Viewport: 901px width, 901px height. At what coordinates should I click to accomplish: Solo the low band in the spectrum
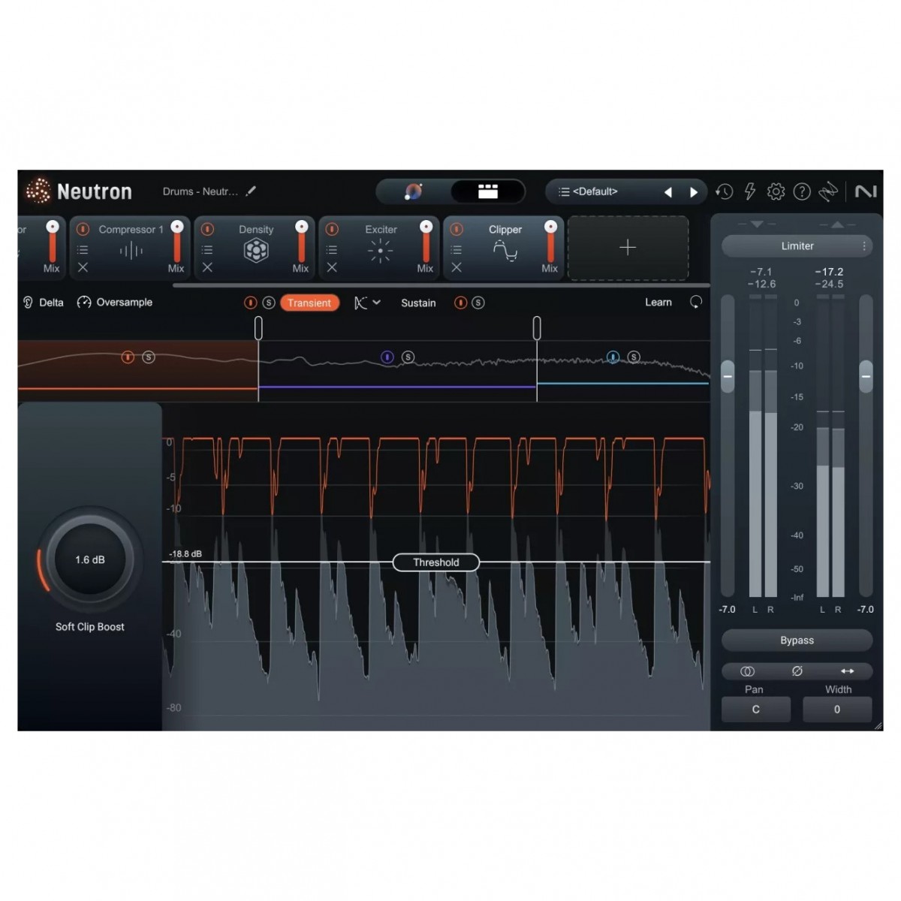click(149, 357)
